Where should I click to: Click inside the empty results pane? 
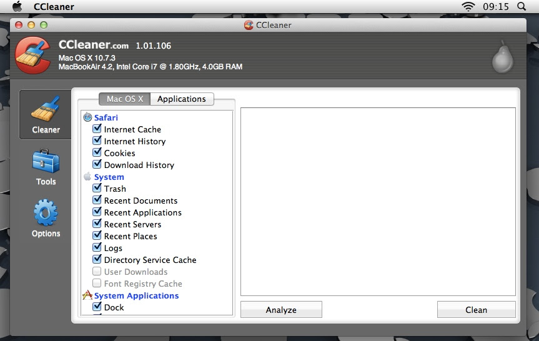click(x=378, y=202)
